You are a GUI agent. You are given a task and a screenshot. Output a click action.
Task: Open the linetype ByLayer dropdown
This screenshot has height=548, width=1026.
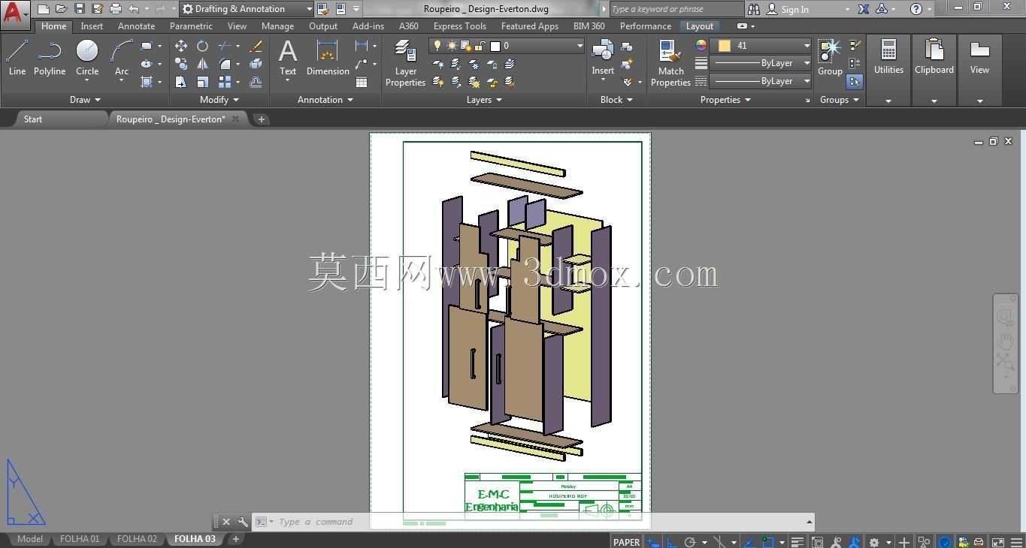761,81
